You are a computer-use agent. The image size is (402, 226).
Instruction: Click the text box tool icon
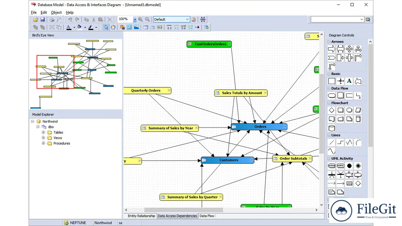tap(129, 27)
